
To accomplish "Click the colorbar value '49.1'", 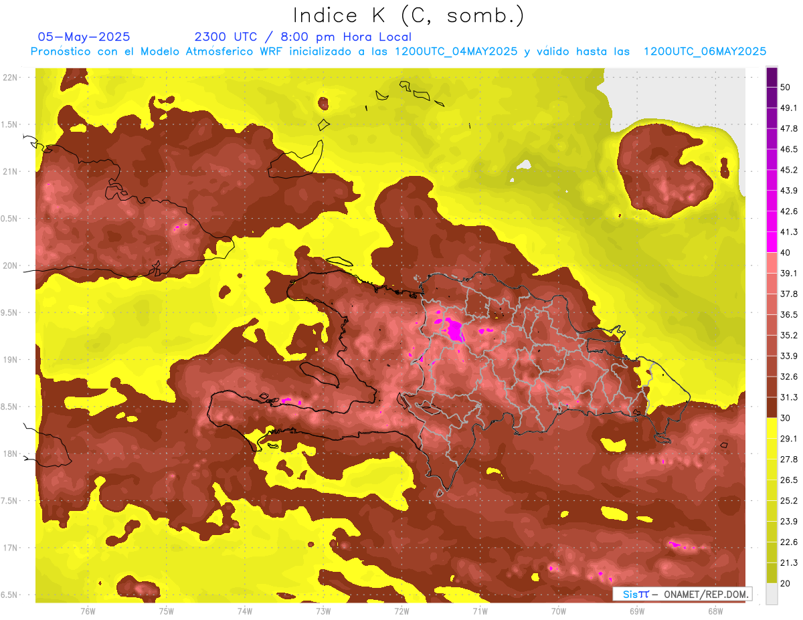I will [x=789, y=108].
